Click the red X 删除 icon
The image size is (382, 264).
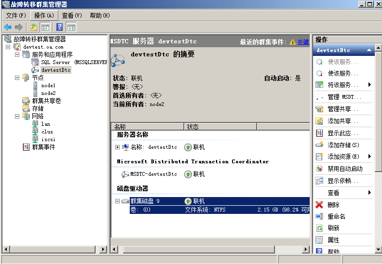[x=319, y=205]
